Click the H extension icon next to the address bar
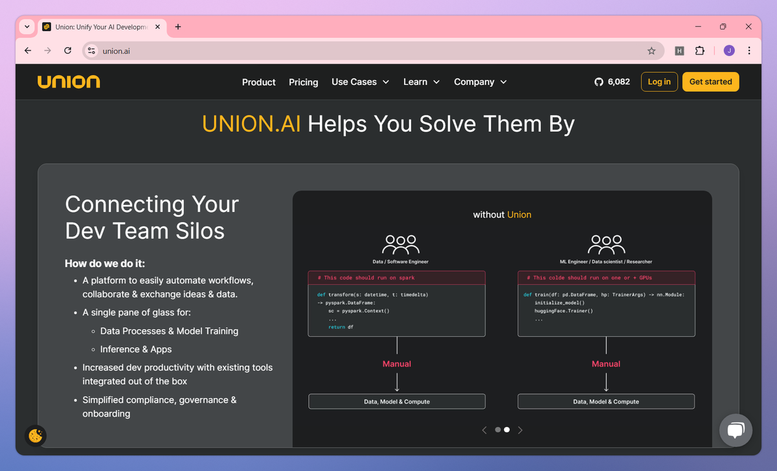The image size is (777, 471). click(x=679, y=50)
